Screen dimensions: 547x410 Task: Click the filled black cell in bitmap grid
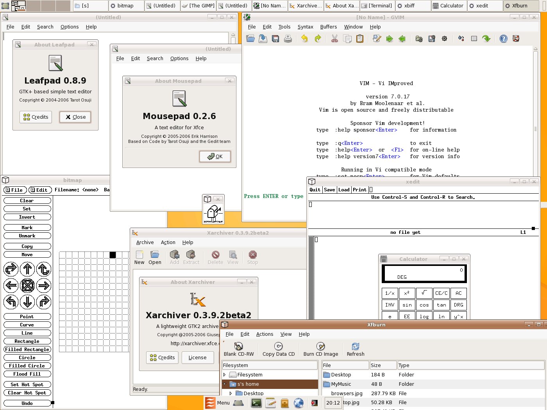113,255
